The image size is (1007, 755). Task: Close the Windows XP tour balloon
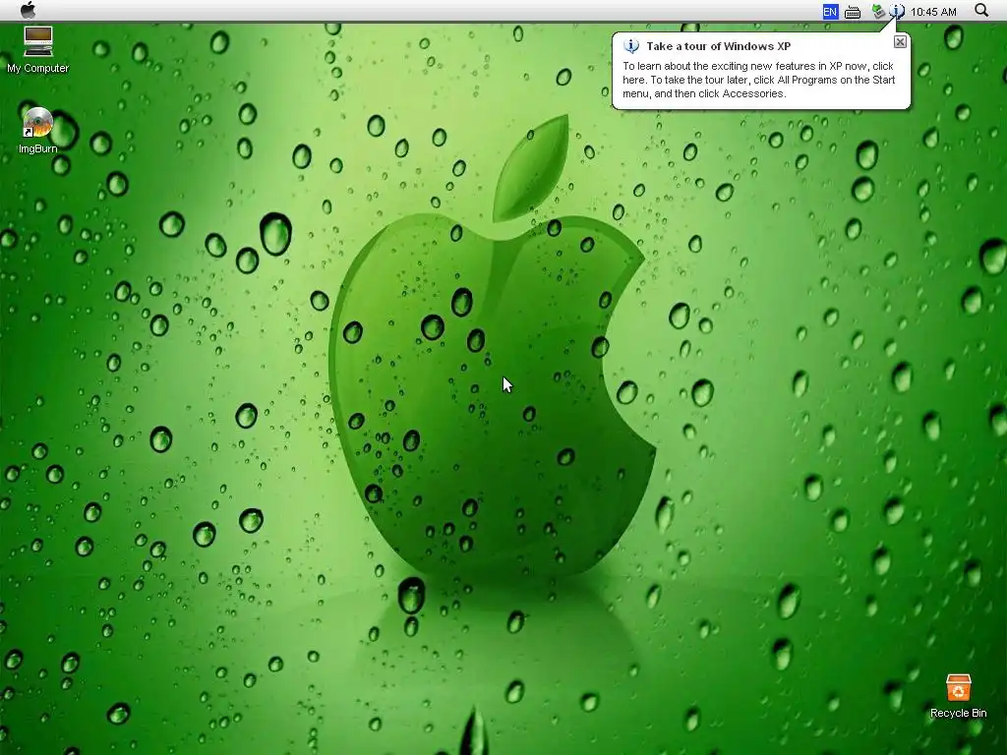click(900, 41)
